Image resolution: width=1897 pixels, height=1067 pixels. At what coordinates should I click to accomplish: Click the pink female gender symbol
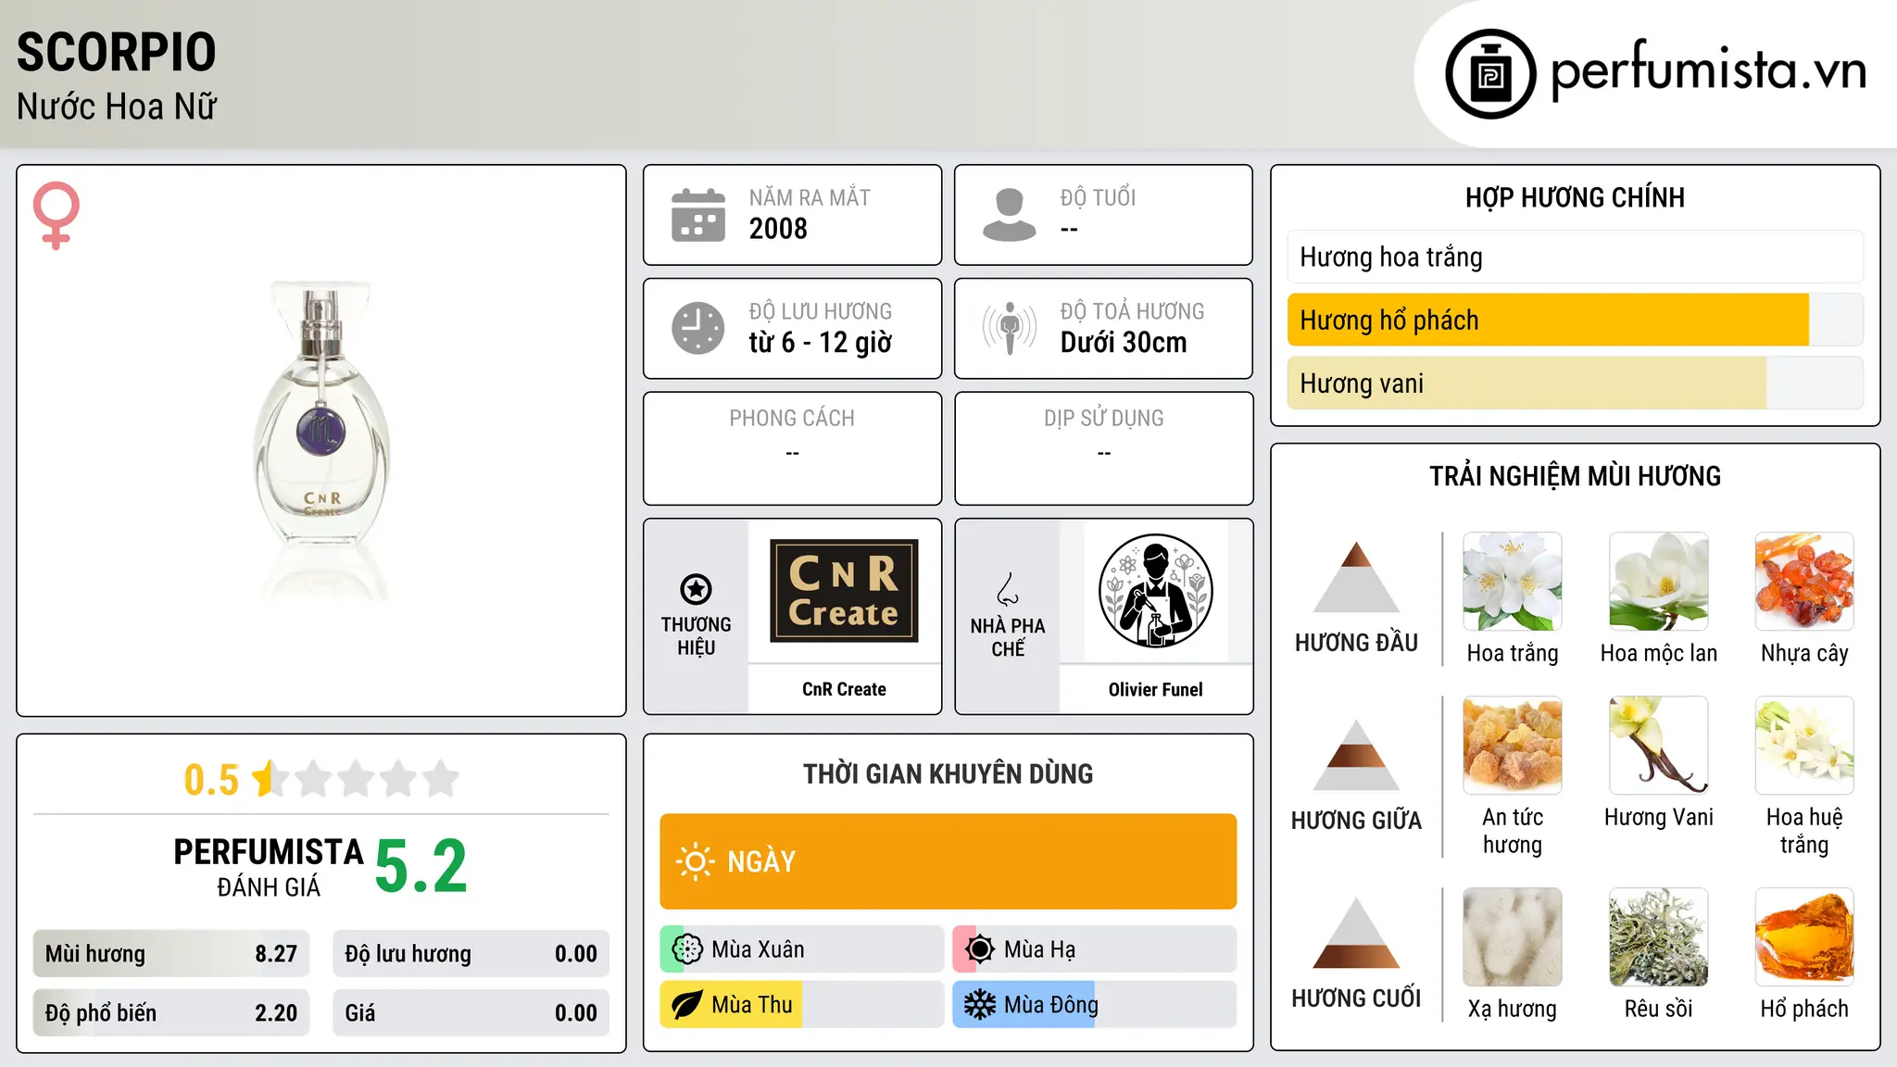(x=57, y=215)
